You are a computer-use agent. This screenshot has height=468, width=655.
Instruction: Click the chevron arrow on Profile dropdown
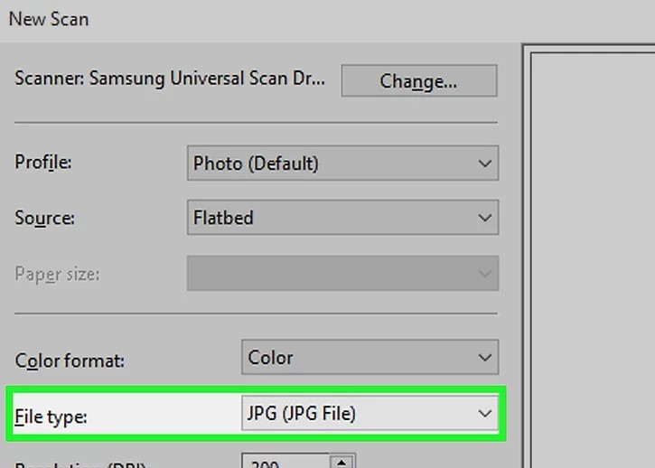pyautogui.click(x=485, y=164)
